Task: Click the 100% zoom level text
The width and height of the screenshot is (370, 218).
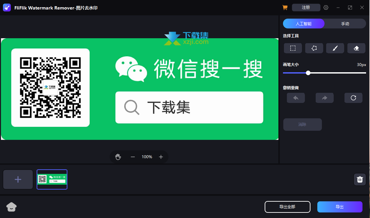Action: click(x=147, y=157)
